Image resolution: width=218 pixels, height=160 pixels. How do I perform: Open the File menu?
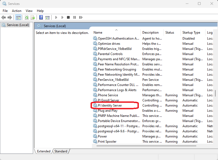(x=5, y=11)
